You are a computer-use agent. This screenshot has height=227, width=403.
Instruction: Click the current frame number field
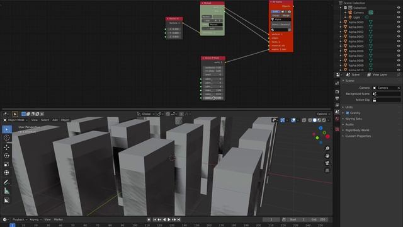271,219
